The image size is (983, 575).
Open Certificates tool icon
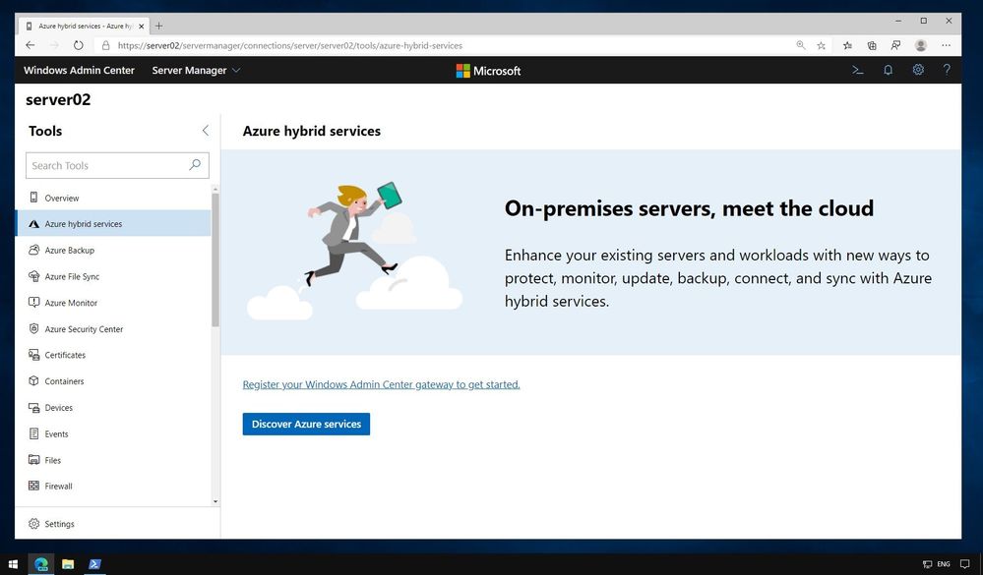(33, 355)
